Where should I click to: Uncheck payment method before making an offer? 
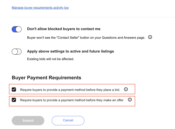14,100
